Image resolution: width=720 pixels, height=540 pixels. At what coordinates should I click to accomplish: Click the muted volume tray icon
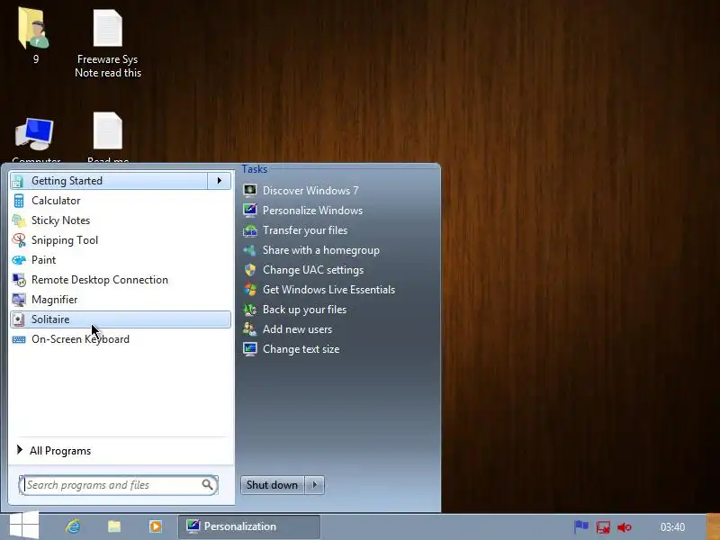pos(625,527)
